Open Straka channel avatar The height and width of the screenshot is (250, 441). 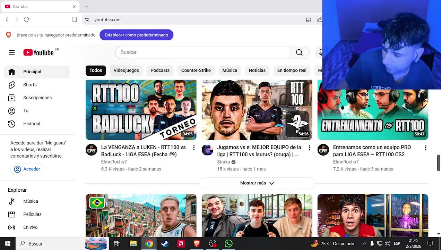tap(207, 150)
